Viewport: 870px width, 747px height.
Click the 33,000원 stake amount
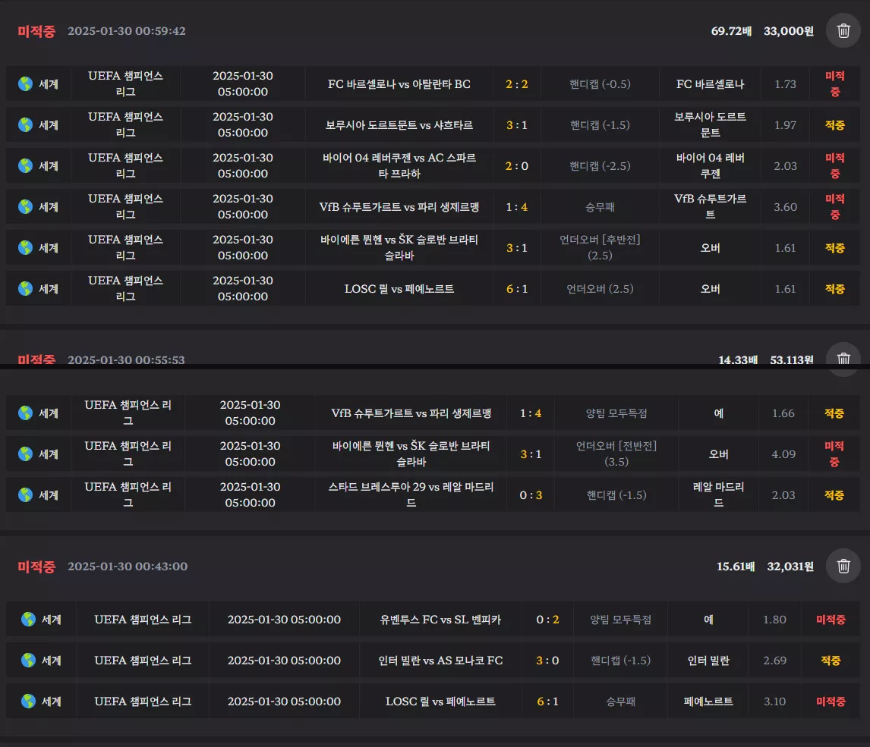(789, 31)
